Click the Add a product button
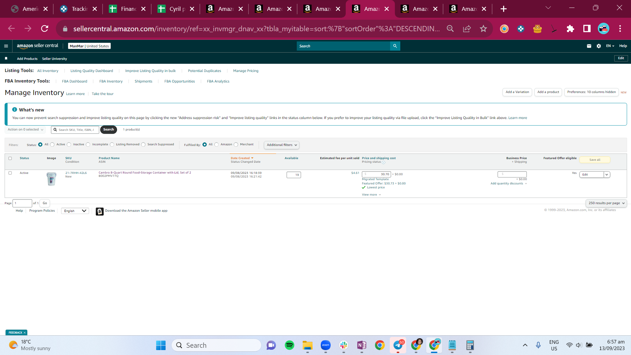 (548, 92)
